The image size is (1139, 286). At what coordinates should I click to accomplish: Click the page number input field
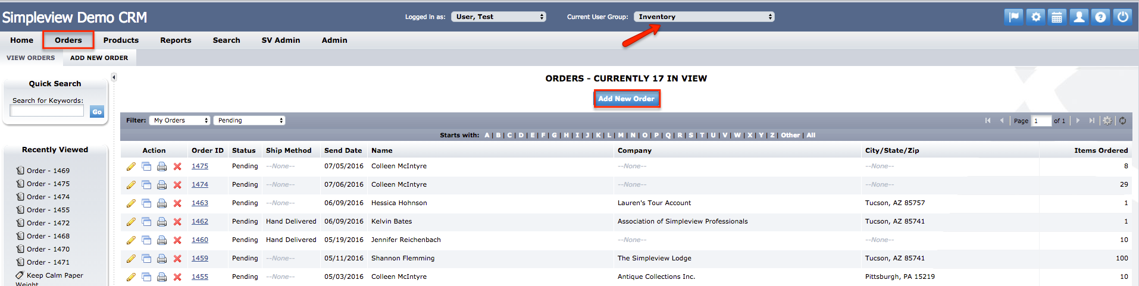pyautogui.click(x=1041, y=121)
